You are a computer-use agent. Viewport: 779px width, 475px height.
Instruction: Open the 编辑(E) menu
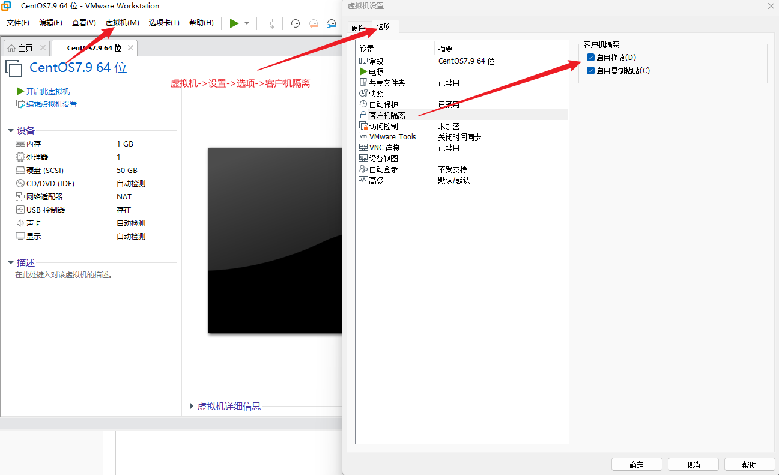(x=50, y=23)
